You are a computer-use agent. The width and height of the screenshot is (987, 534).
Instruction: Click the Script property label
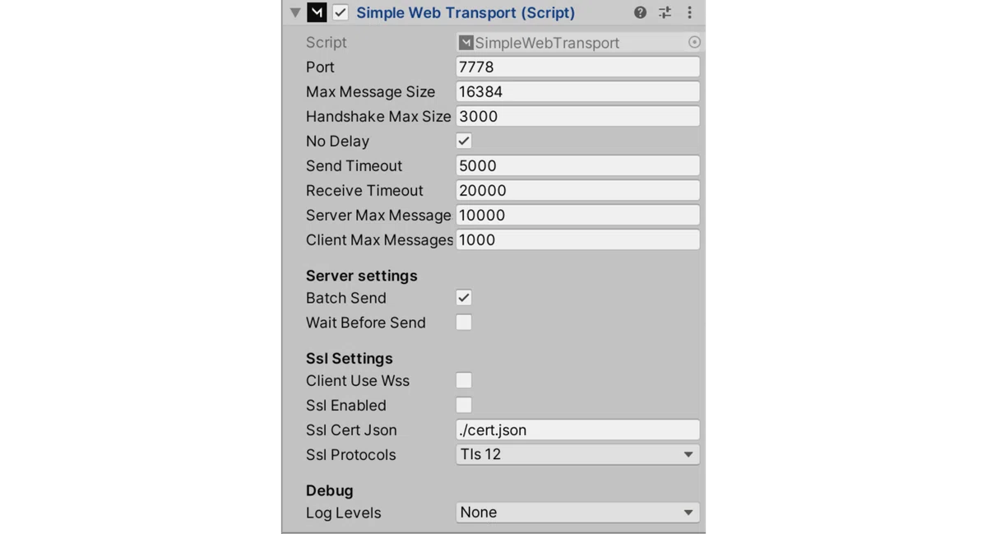(326, 42)
